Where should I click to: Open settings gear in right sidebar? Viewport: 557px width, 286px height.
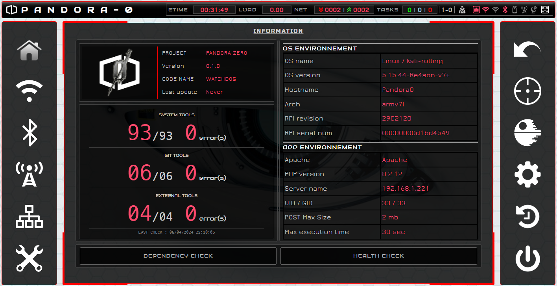(527, 174)
